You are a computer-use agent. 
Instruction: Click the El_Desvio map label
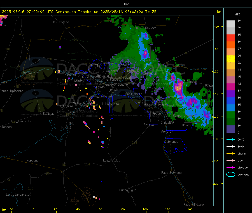pos(65,106)
